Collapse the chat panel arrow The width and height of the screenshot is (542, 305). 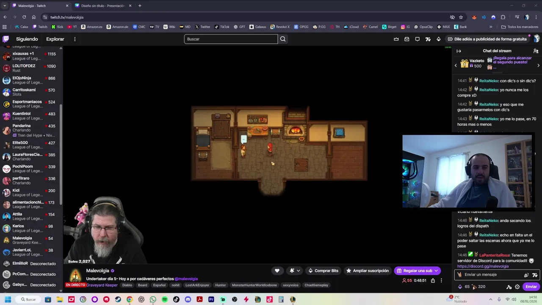point(459,51)
